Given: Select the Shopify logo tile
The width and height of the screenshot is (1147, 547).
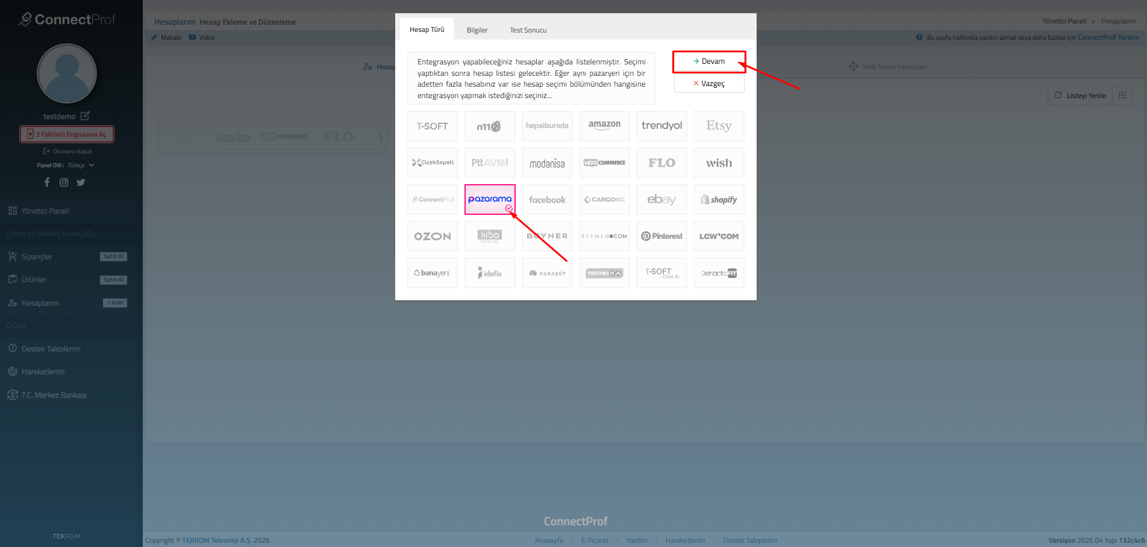Looking at the screenshot, I should (719, 200).
